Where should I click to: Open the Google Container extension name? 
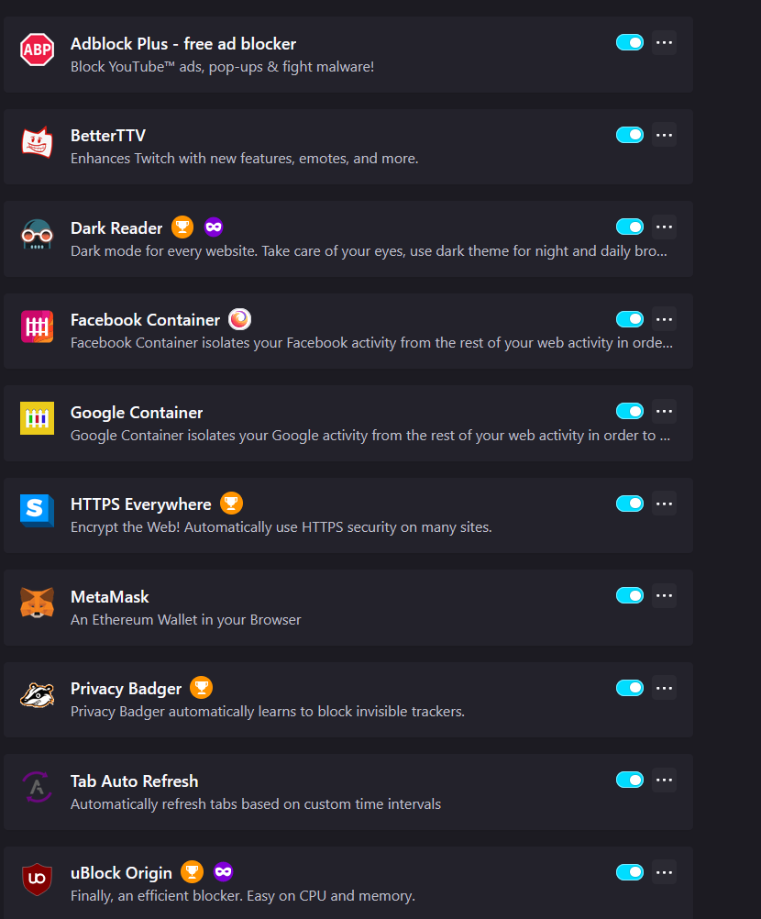[x=137, y=412]
